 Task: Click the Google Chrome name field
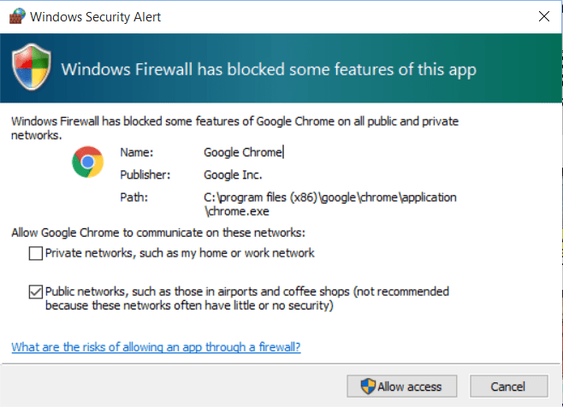[x=243, y=152]
